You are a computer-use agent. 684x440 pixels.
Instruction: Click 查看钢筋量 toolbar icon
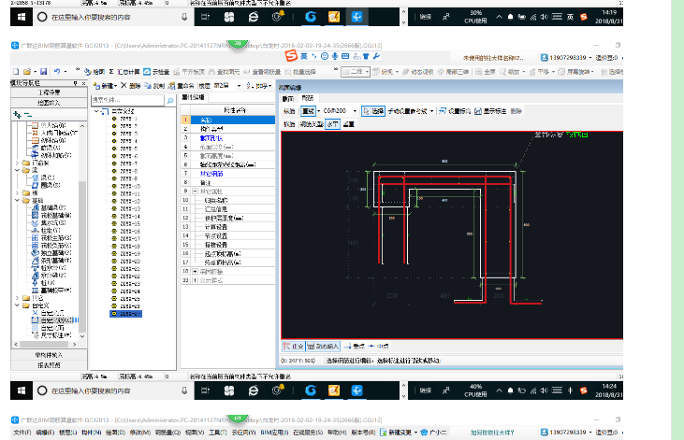click(262, 71)
